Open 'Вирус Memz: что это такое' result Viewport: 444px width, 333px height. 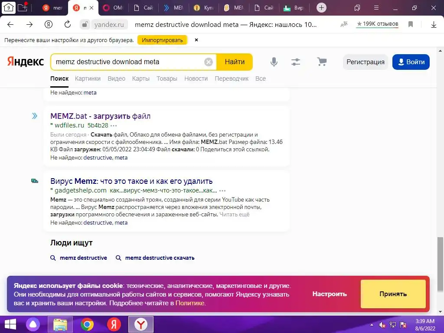[x=131, y=181]
